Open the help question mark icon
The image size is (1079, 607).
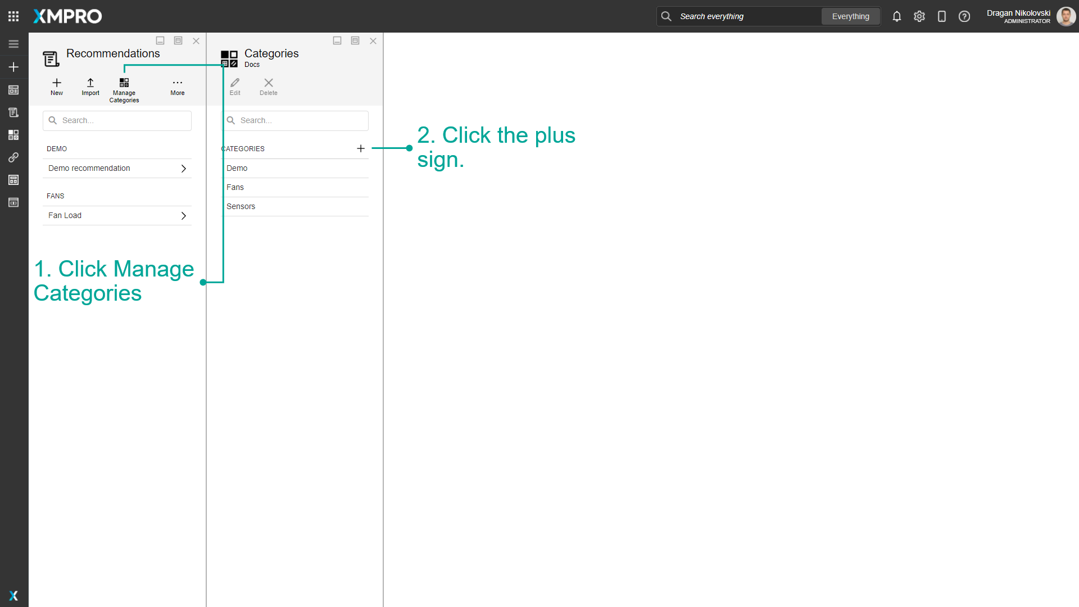[x=964, y=16]
